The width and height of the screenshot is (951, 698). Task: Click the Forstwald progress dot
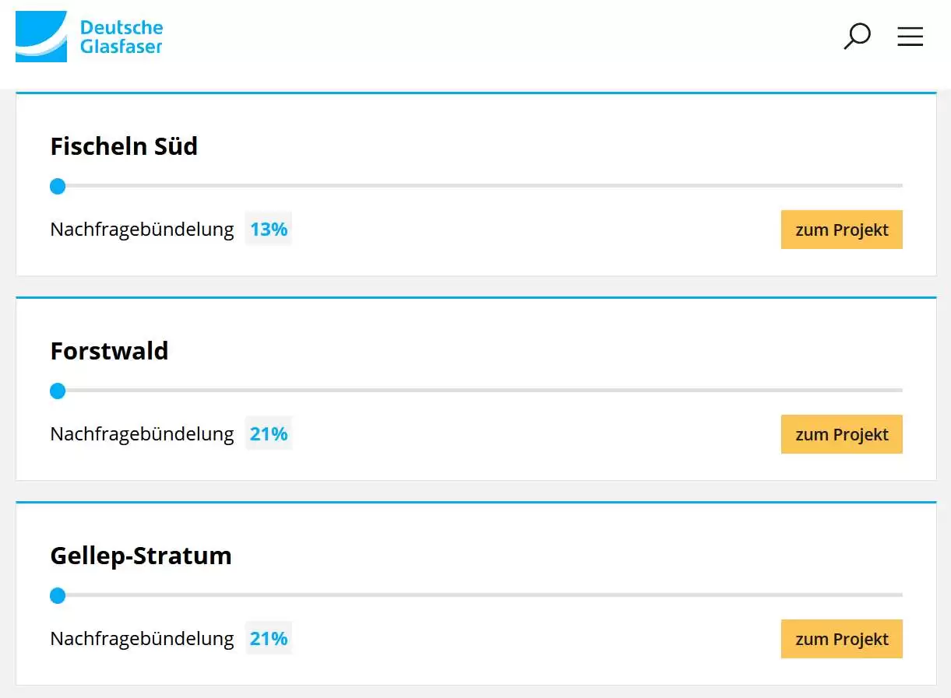click(x=58, y=391)
